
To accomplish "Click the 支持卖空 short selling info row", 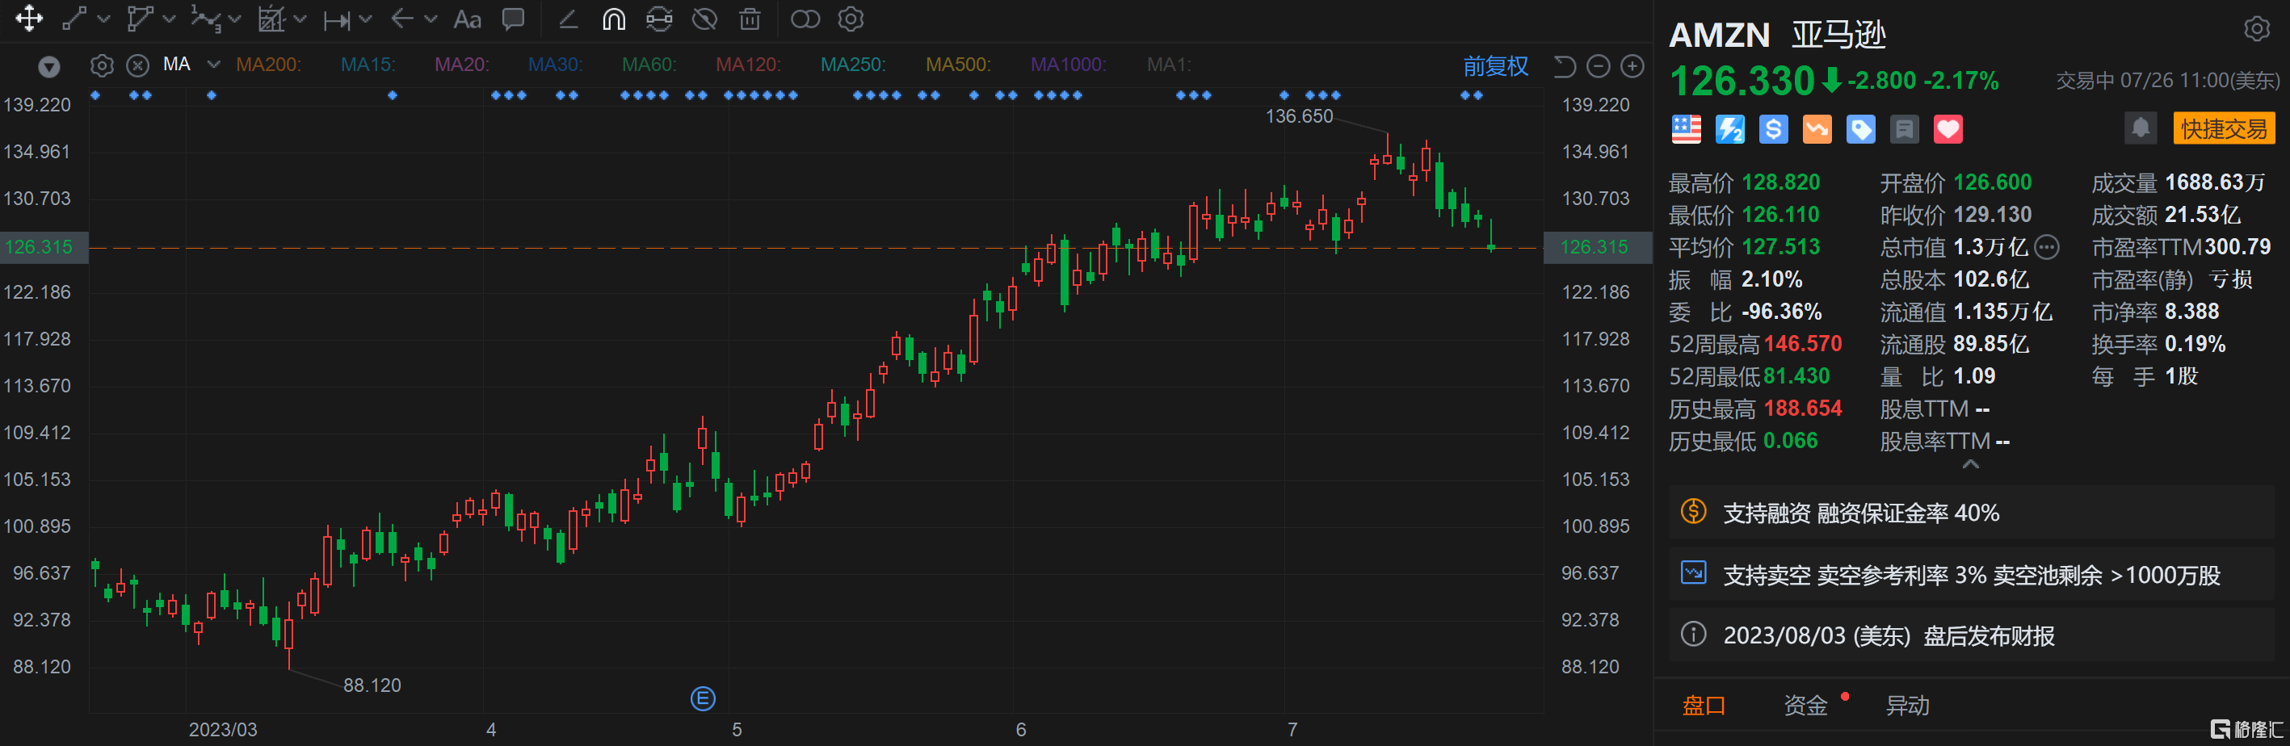I will 1971,575.
